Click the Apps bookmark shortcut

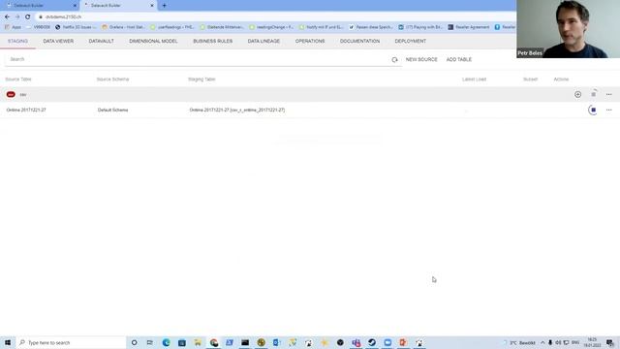(13, 27)
